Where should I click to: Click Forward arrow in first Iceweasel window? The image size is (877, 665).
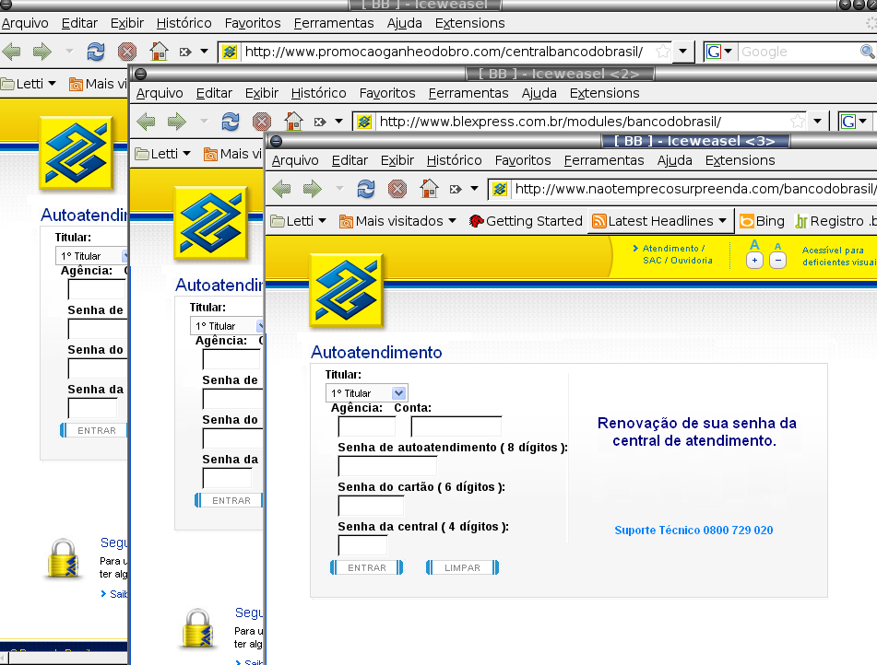[x=41, y=52]
